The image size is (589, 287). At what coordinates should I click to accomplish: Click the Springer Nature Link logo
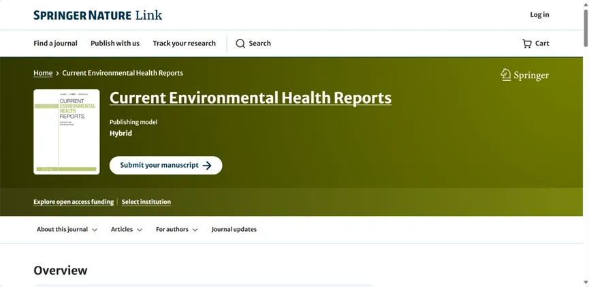97,15
